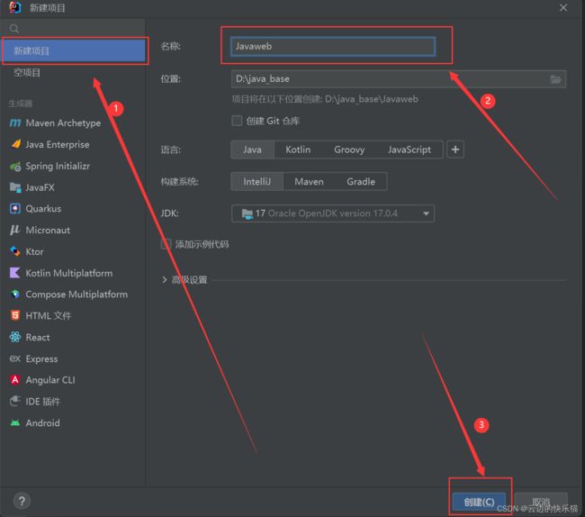Choose IntelliJ build system
Viewport: 585px width, 517px height.
tap(256, 182)
